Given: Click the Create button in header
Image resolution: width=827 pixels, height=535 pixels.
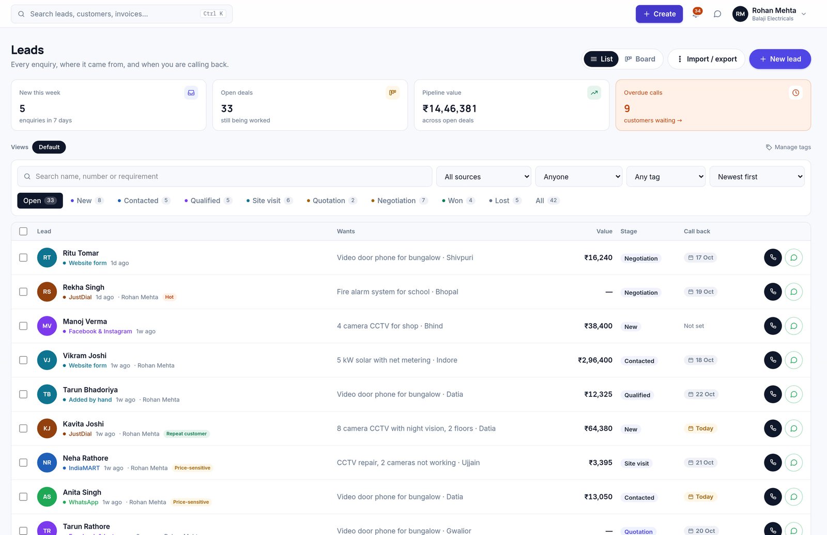Looking at the screenshot, I should (x=659, y=14).
